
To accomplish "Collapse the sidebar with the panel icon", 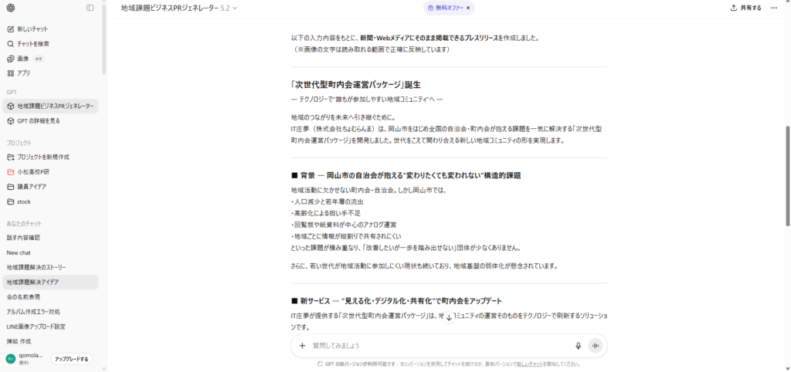I will tap(90, 8).
